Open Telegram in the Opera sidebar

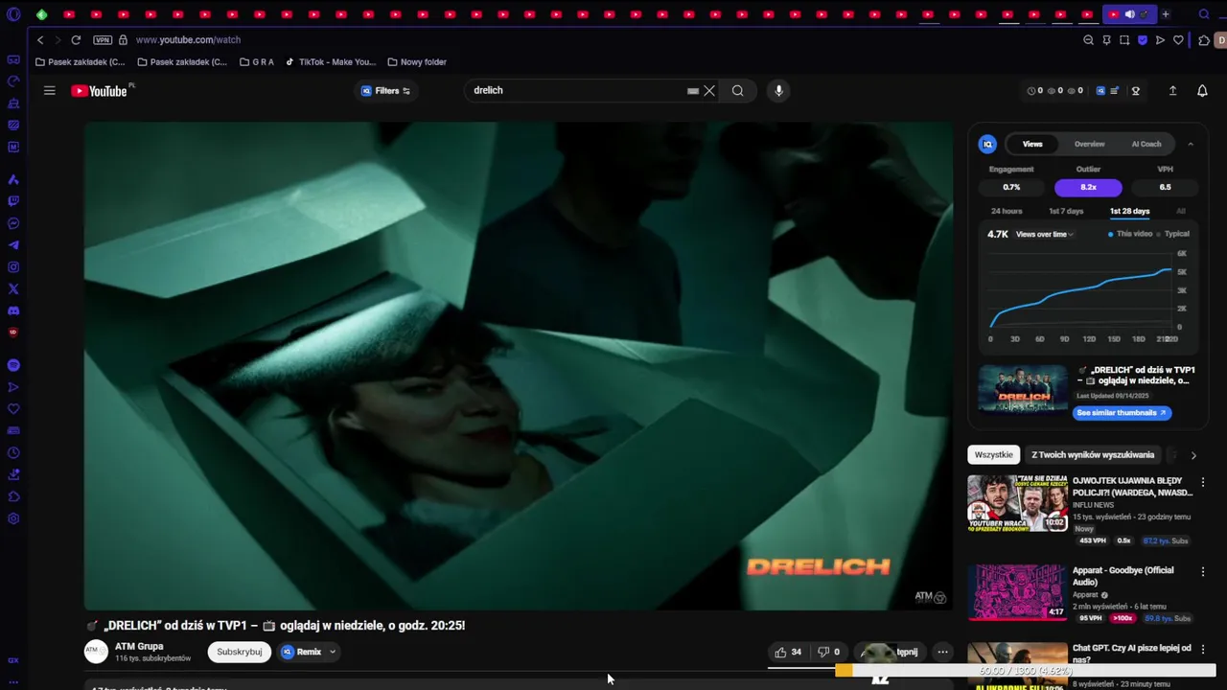[x=13, y=245]
